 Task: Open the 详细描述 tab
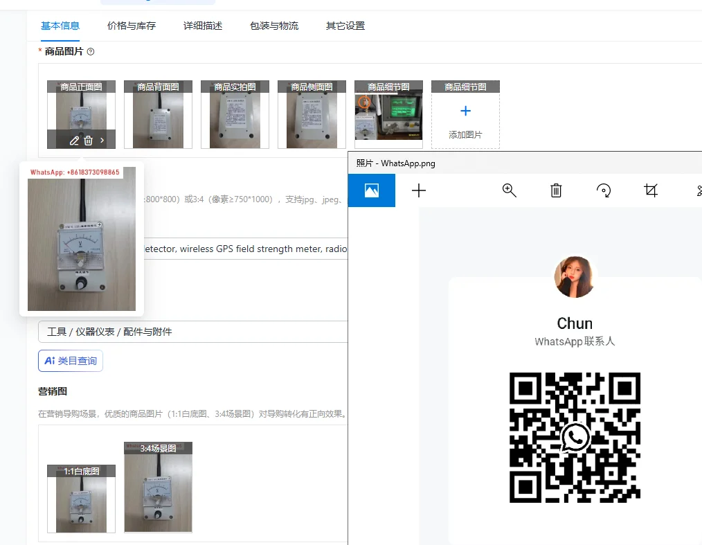click(x=203, y=26)
